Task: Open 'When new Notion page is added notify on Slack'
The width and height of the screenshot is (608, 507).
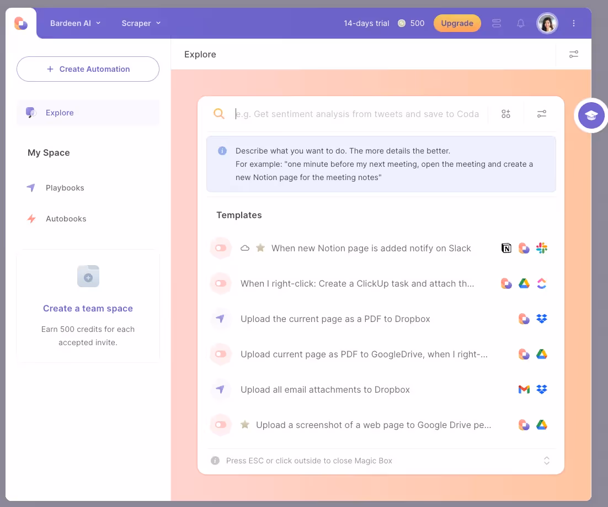Action: coord(371,248)
